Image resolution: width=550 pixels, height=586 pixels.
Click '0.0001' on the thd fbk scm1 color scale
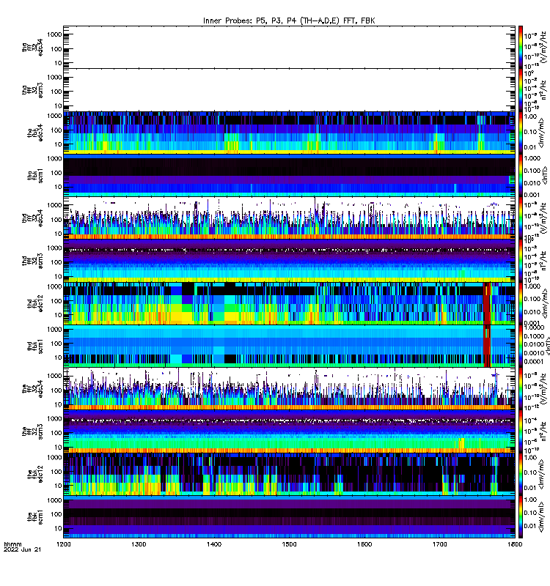[533, 361]
